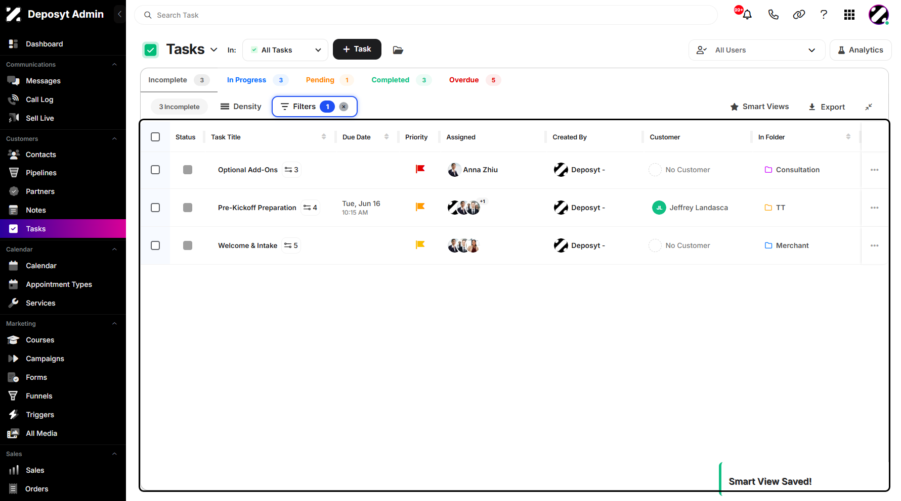This screenshot has height=501, width=901.
Task: Open Smart Views
Action: click(759, 107)
